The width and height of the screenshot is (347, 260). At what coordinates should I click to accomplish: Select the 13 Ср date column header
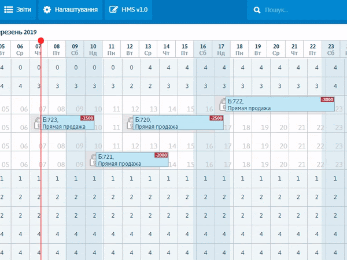pyautogui.click(x=148, y=49)
